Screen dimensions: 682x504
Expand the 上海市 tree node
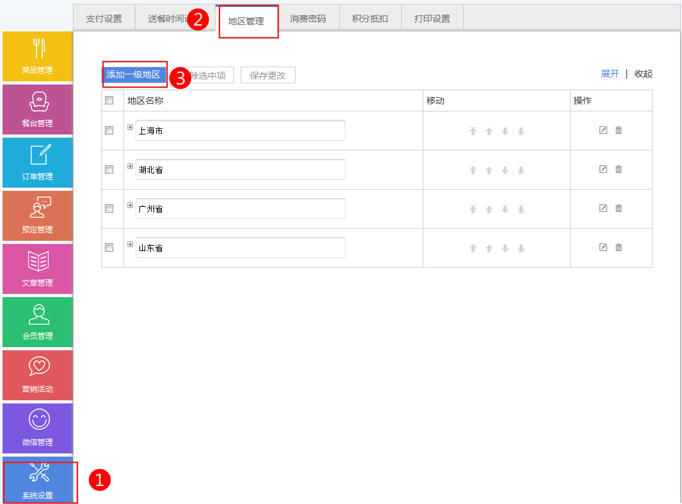130,127
